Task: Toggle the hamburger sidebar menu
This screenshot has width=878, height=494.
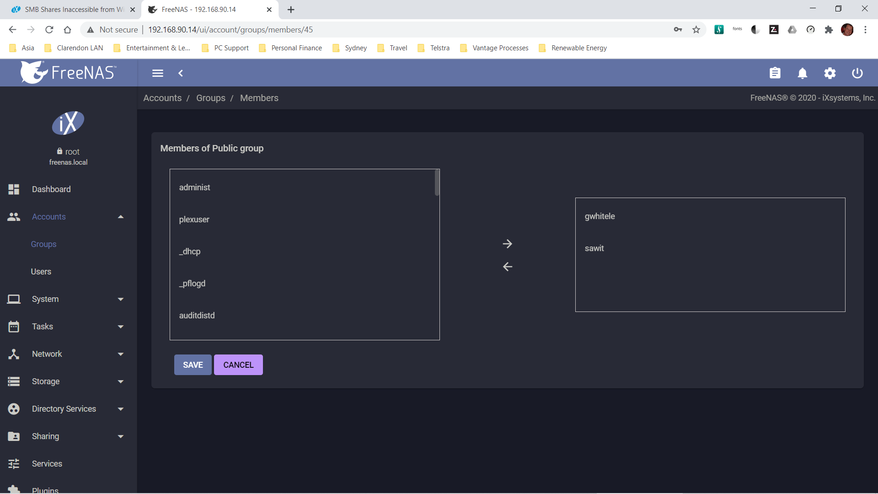Action: click(158, 73)
